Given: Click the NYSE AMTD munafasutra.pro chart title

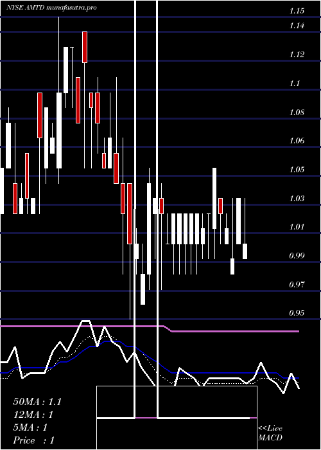Looking at the screenshot, I should tap(51, 8).
